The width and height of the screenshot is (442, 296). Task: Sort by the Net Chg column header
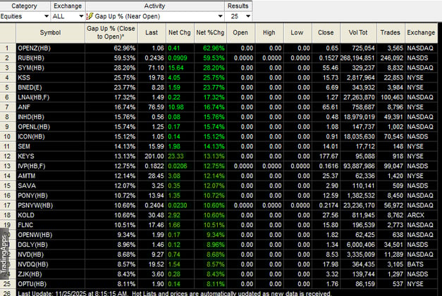180,32
